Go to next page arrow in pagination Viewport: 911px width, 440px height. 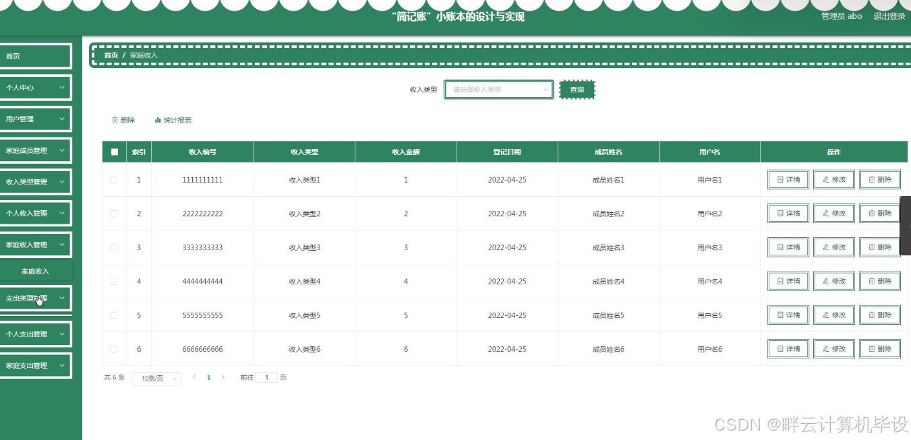223,377
